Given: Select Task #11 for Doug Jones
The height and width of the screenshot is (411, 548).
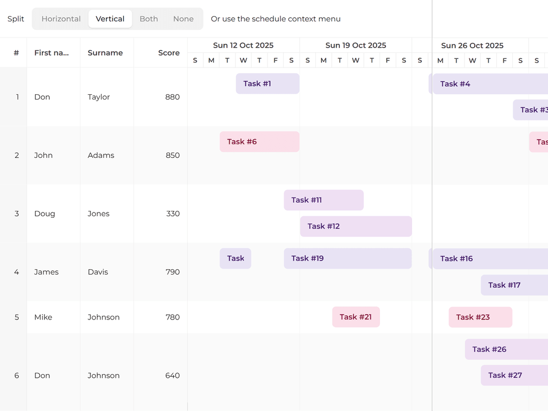Looking at the screenshot, I should point(323,200).
